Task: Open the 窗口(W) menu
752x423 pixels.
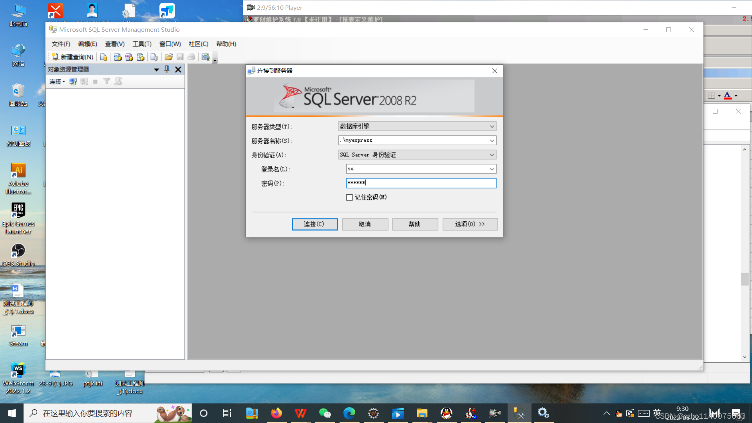Action: click(x=170, y=44)
